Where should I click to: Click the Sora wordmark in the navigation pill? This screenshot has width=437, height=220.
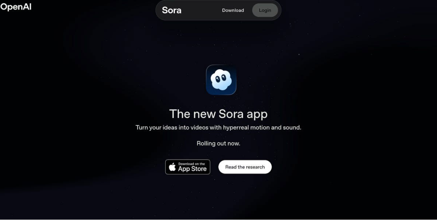(171, 10)
